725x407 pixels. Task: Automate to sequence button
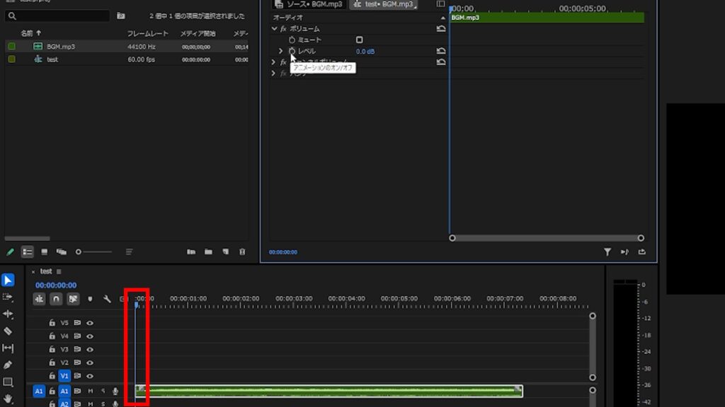191,252
